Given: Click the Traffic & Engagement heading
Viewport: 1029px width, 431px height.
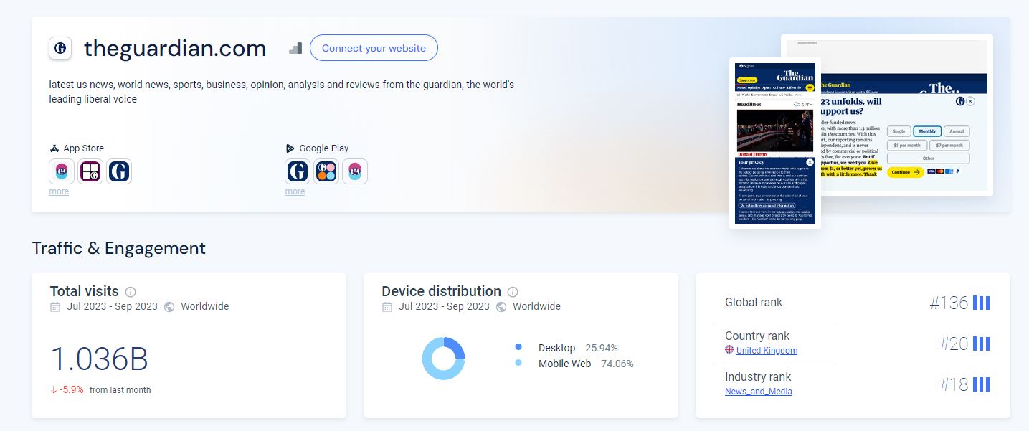Looking at the screenshot, I should [119, 248].
